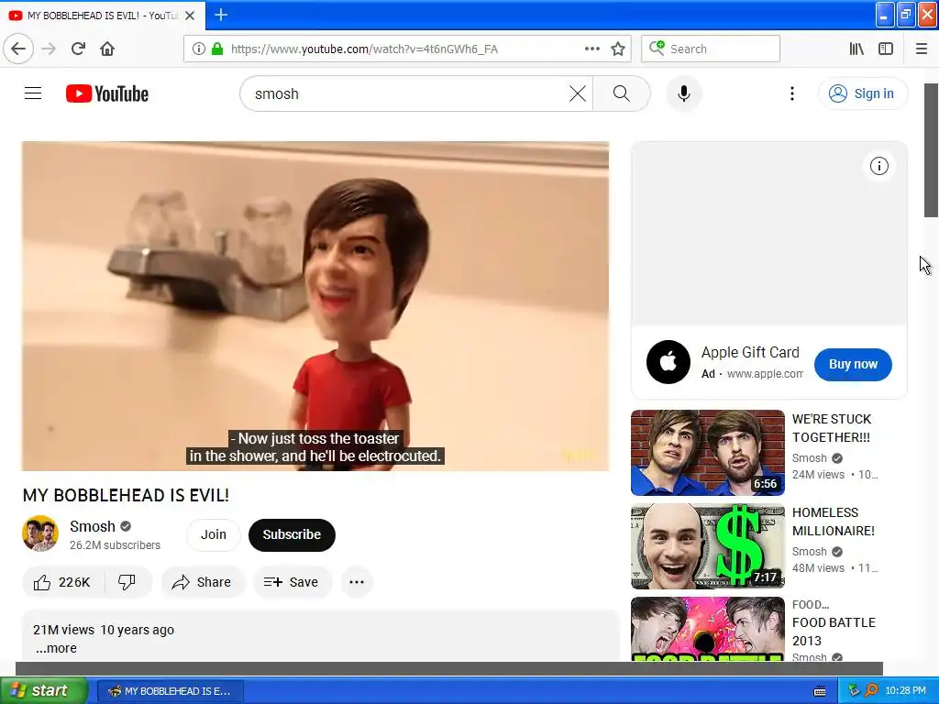This screenshot has width=939, height=704.
Task: Click the browser forward arrow
Action: tap(49, 49)
